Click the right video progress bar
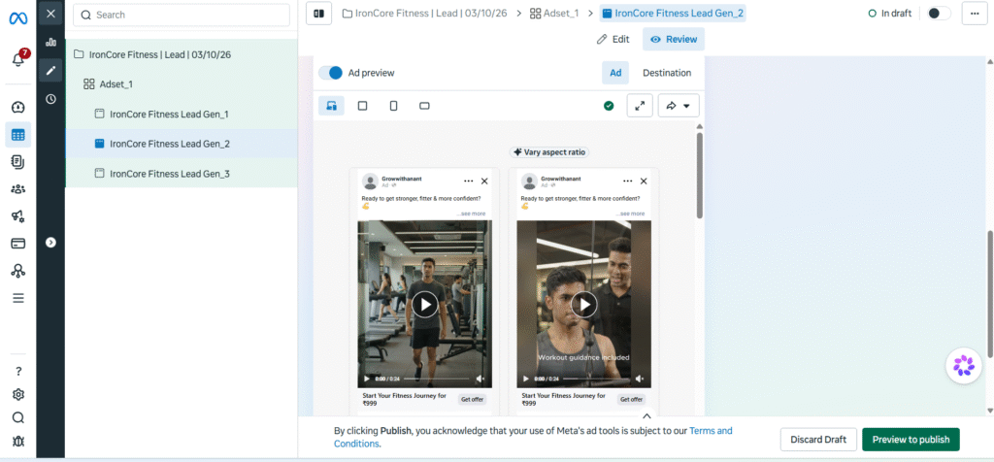The image size is (994, 462). click(x=596, y=379)
